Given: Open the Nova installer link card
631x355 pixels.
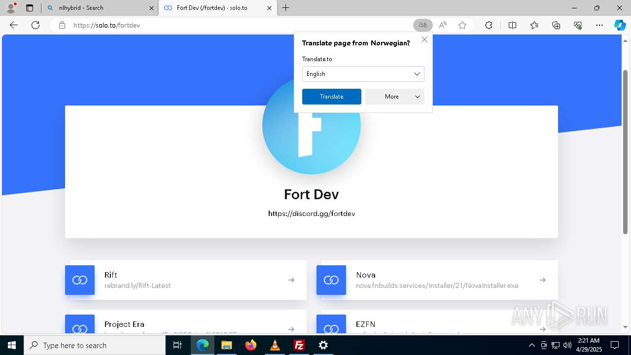Looking at the screenshot, I should pyautogui.click(x=437, y=280).
